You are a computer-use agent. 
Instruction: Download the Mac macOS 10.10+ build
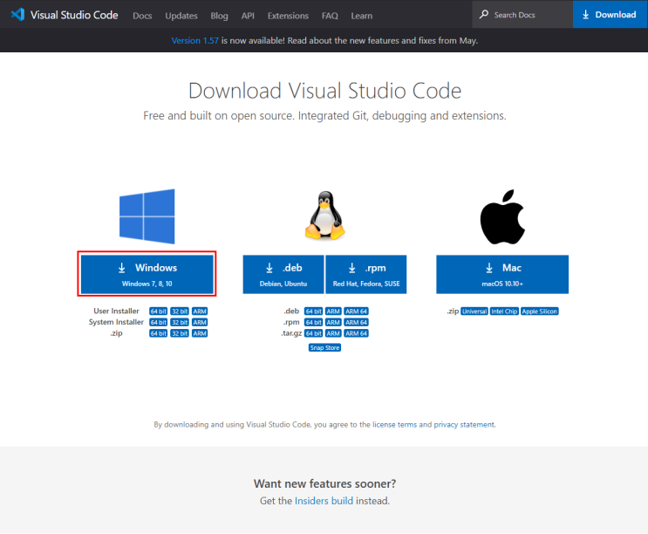502,275
